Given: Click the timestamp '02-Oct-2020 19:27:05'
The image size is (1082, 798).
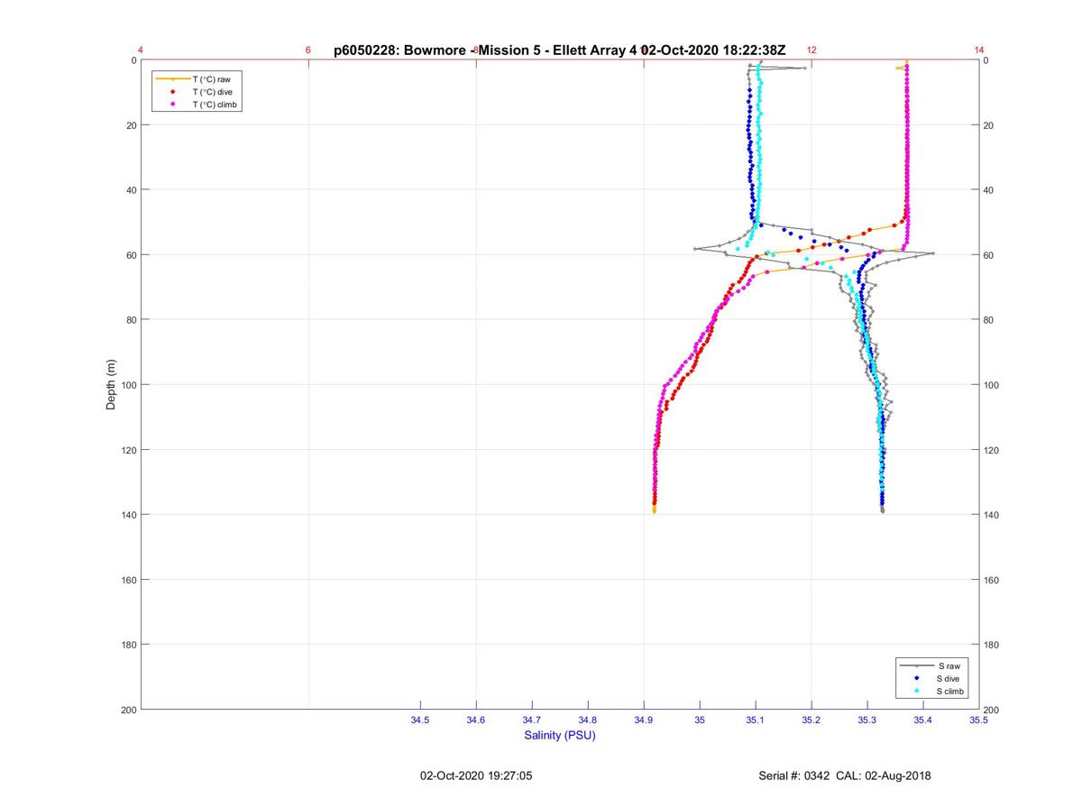Looking at the screenshot, I should tap(476, 775).
